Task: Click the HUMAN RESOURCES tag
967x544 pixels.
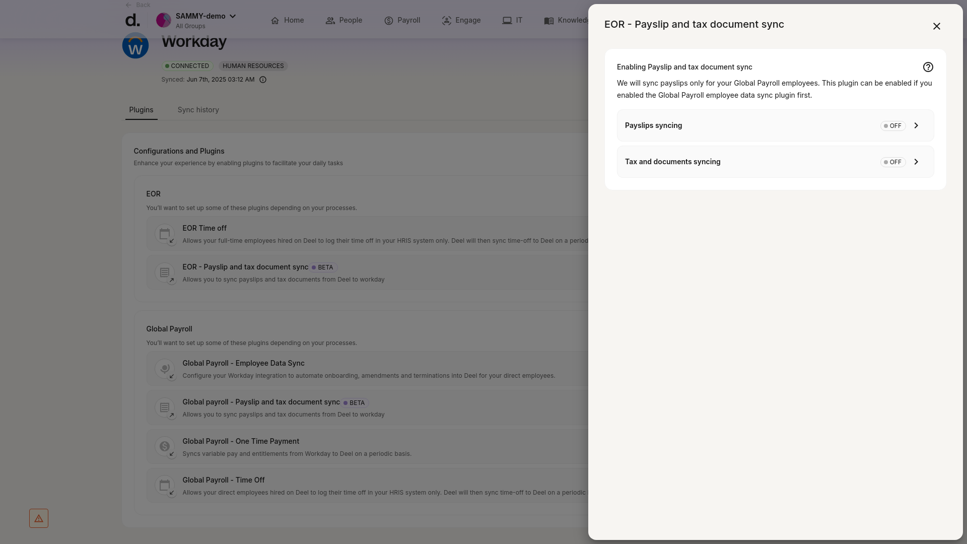Action: pyautogui.click(x=253, y=66)
